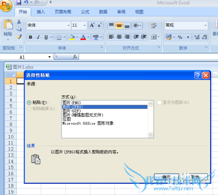Viewport: 218px width, 195px height.
Task: Switch to the 公式 tab
Action: 85,12
